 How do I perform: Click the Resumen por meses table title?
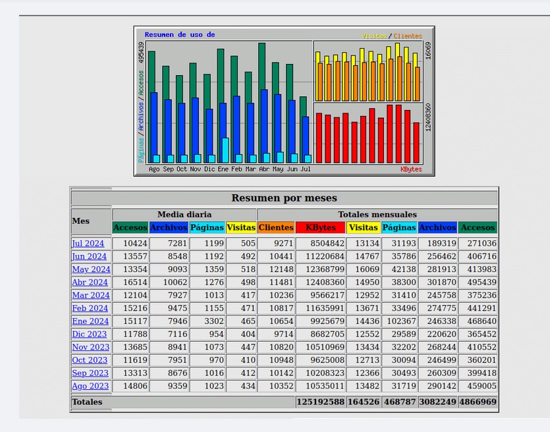click(x=284, y=198)
